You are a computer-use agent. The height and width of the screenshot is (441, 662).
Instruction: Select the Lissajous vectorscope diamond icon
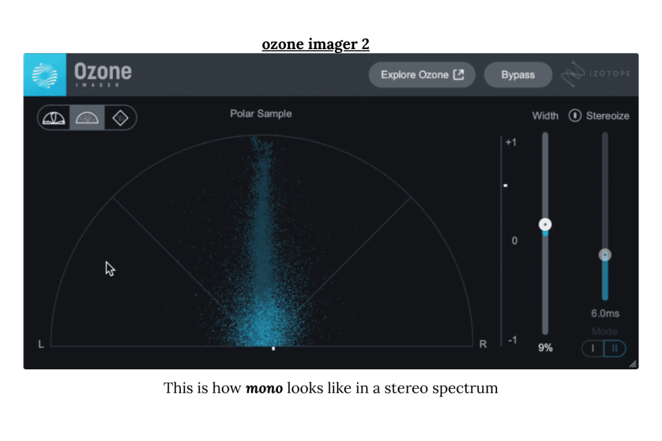(x=120, y=118)
